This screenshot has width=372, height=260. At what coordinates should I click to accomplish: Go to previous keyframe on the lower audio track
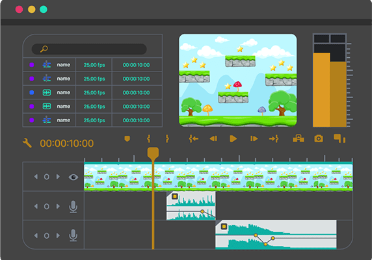(x=36, y=235)
